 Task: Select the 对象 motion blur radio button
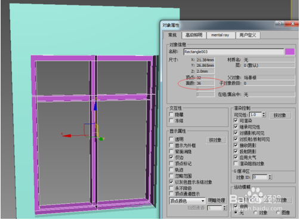tap(255, 213)
